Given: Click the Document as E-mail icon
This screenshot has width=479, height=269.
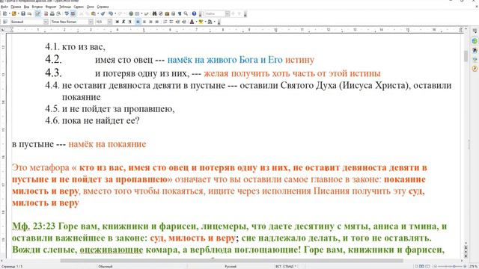Looking at the screenshot, I should [x=29, y=13].
